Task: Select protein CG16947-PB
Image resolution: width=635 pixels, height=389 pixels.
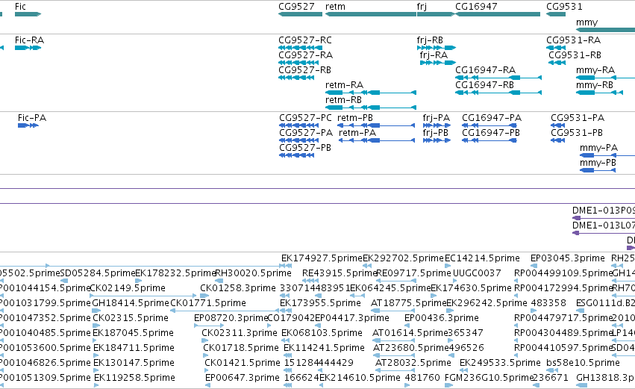Action: click(x=489, y=140)
